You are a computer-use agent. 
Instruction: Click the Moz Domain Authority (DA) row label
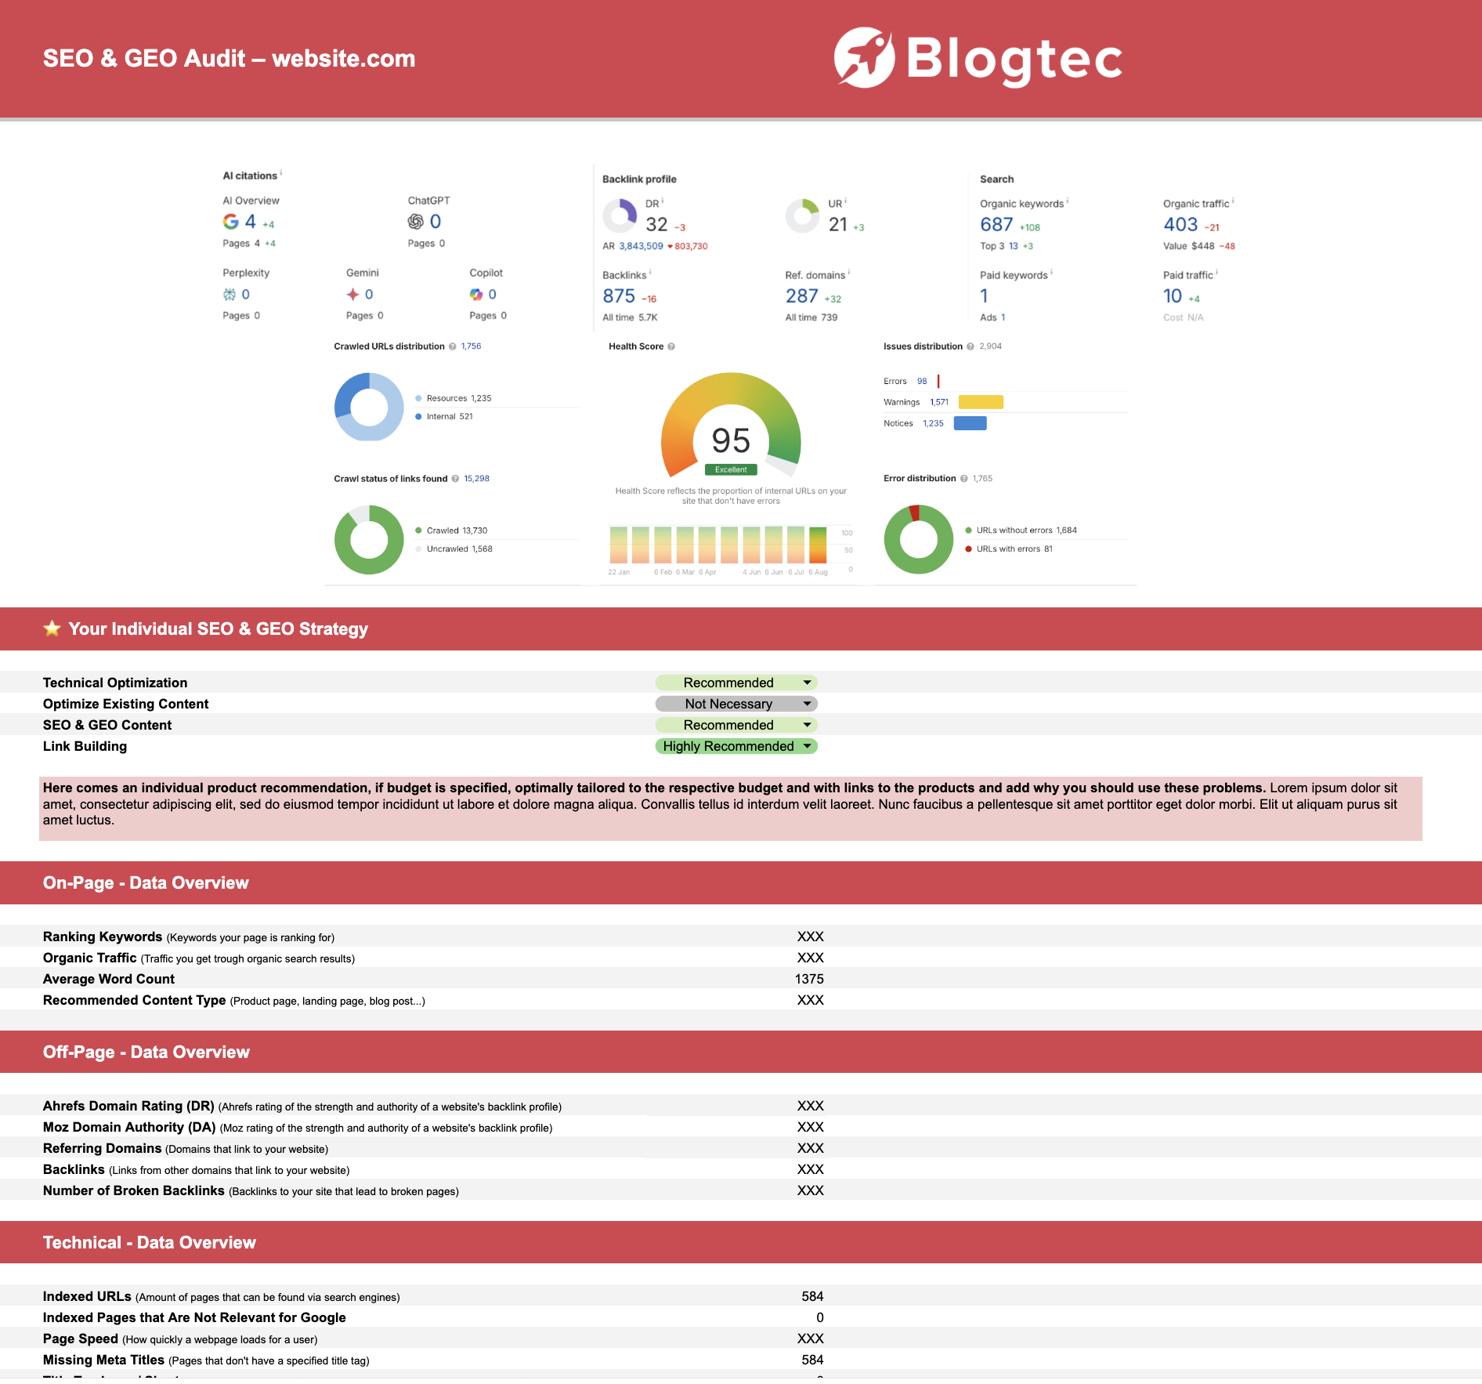point(298,1127)
